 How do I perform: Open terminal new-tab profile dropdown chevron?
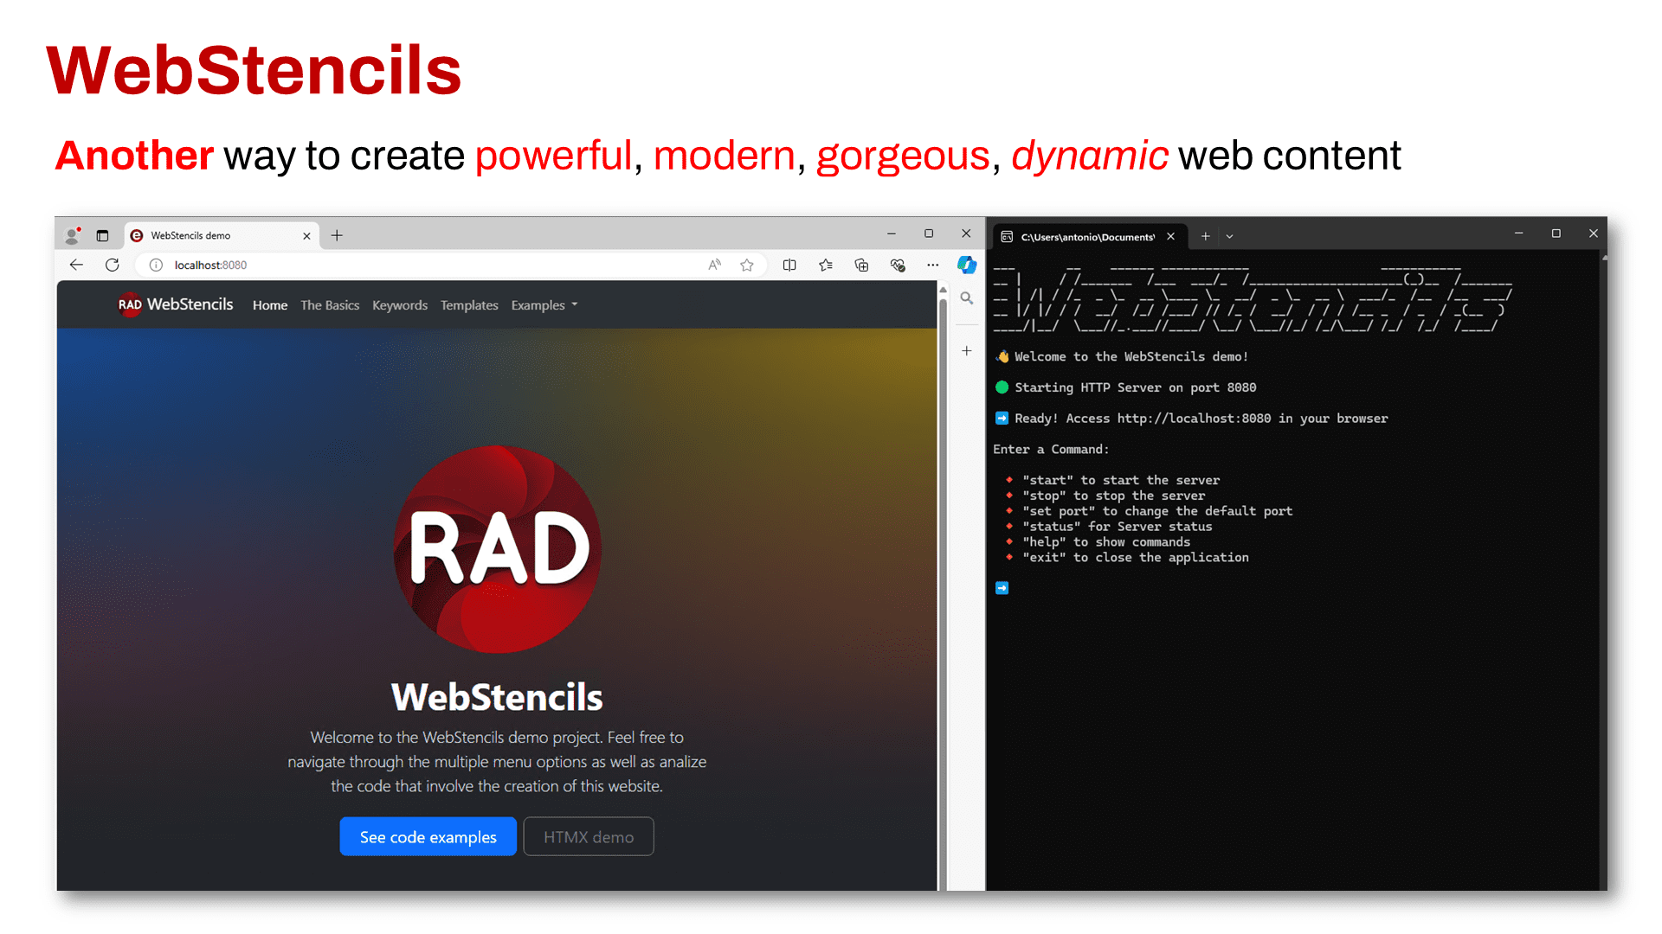(x=1229, y=236)
